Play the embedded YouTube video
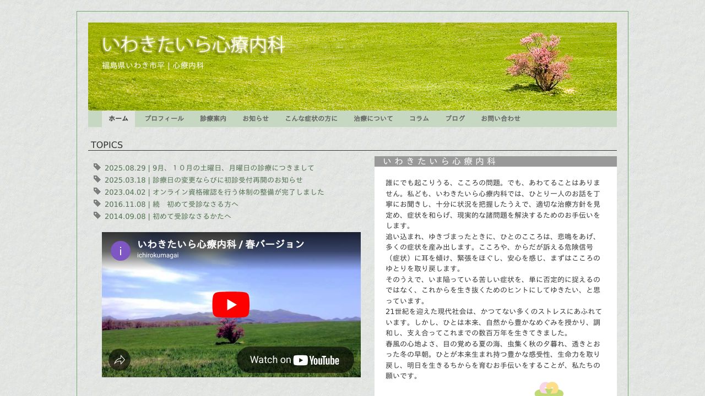 click(231, 304)
